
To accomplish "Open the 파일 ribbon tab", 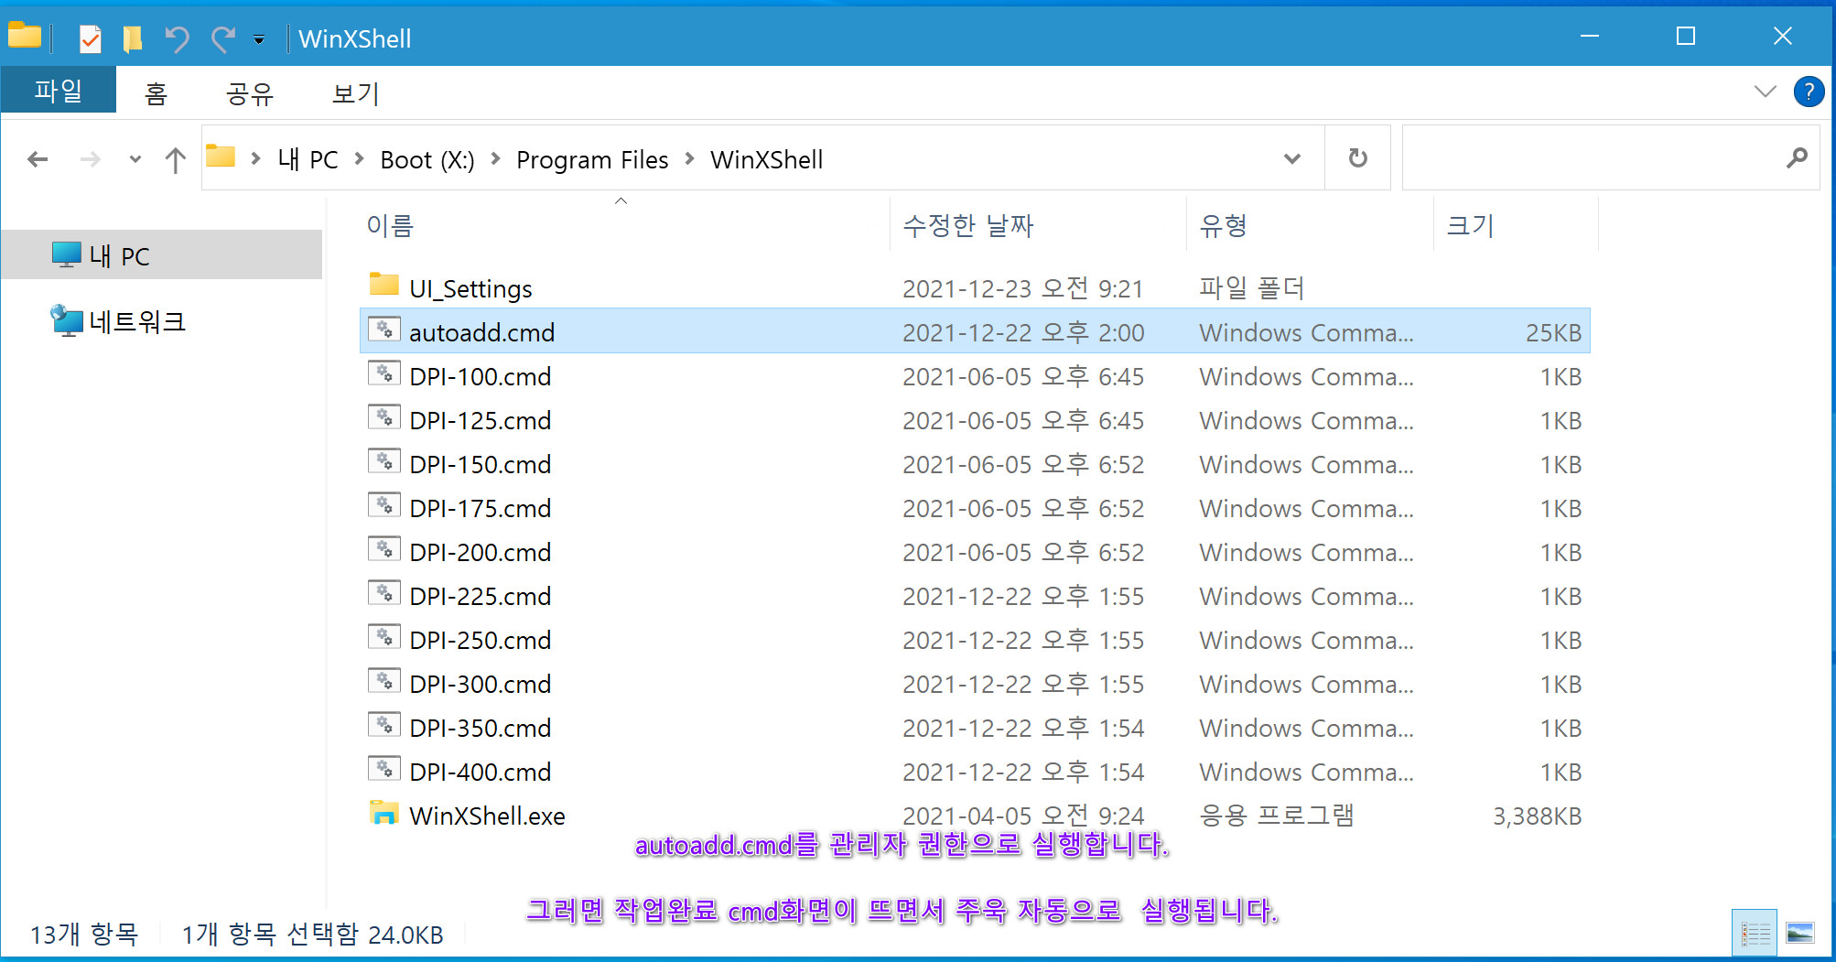I will coord(59,90).
